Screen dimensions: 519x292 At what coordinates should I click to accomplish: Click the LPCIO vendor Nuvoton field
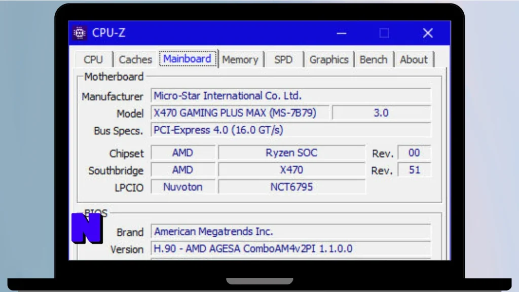182,187
